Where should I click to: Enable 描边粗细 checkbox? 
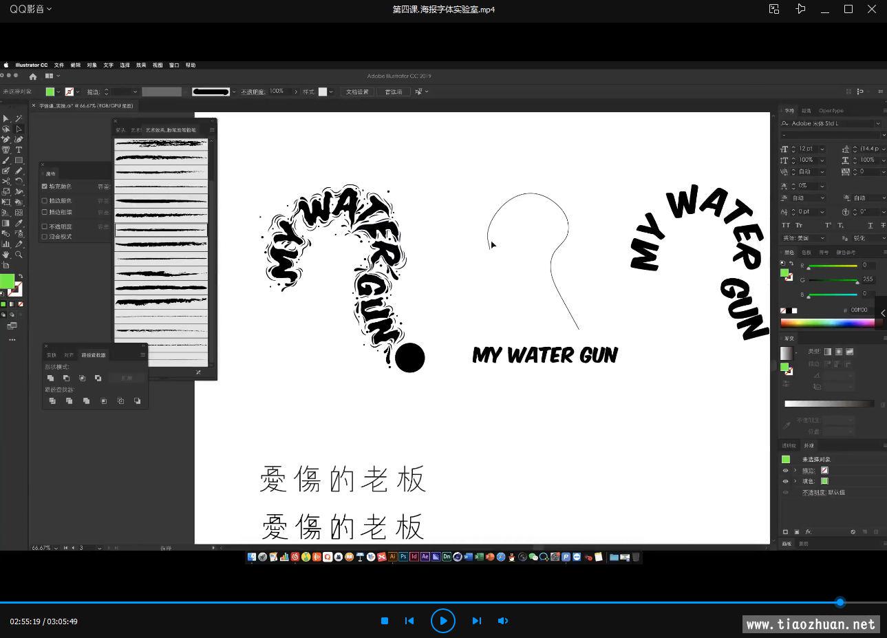[x=45, y=212]
